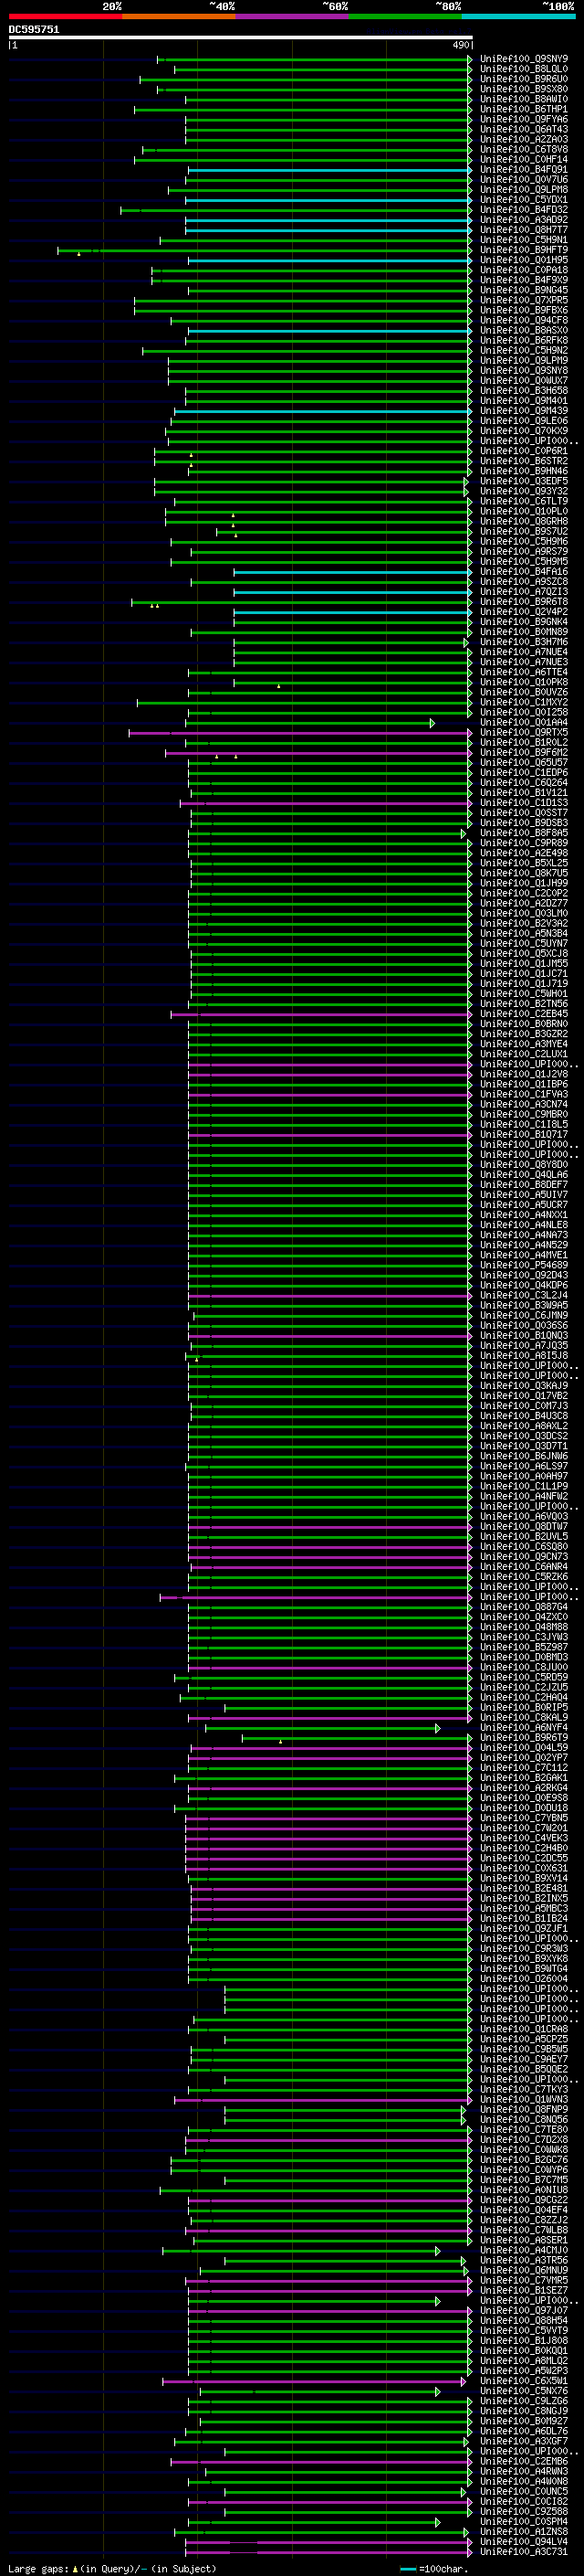Open hit UniRef100_B6THP1

[x=524, y=109]
